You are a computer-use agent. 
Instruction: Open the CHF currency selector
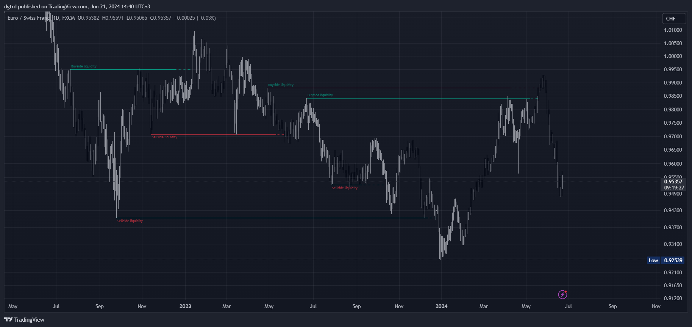[673, 19]
